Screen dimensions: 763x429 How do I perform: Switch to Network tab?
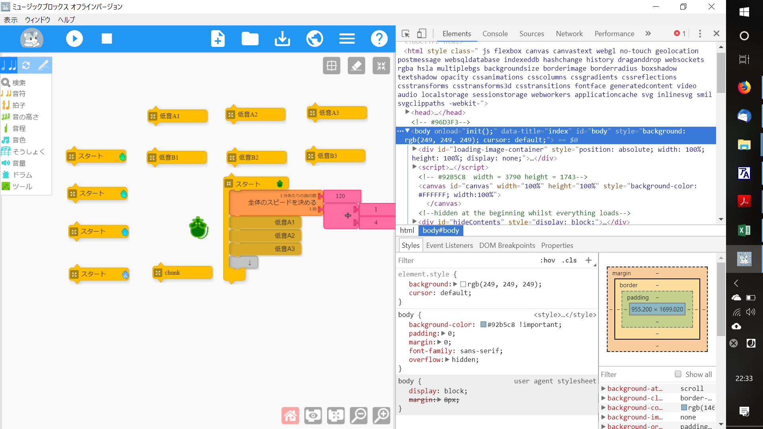569,34
